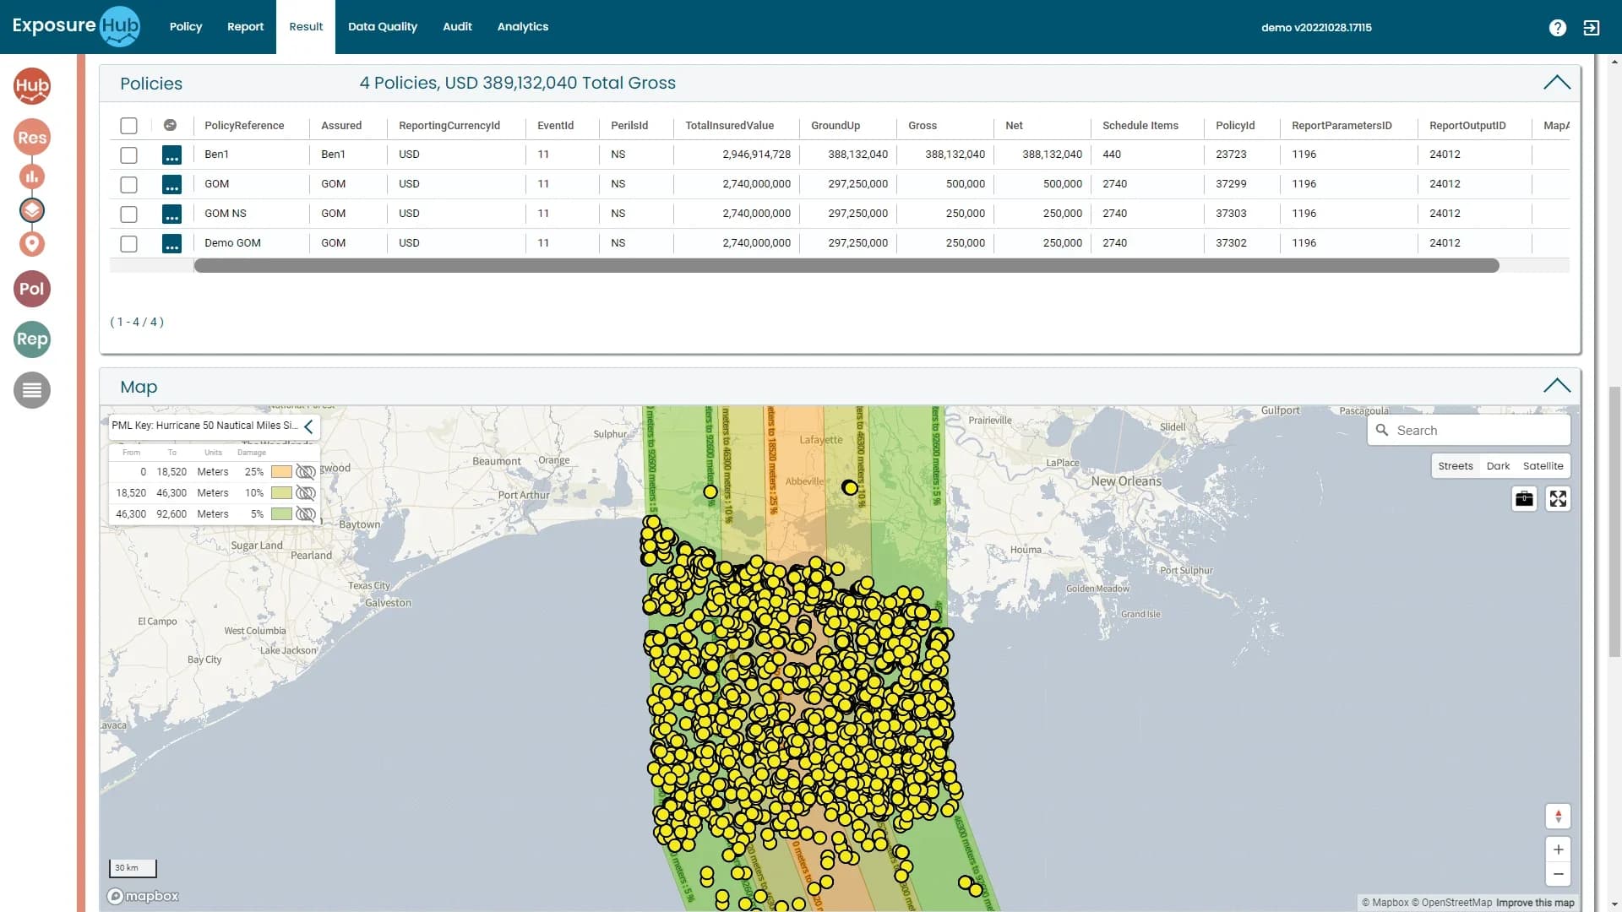Open the OpenStreetMap attribution link
Image resolution: width=1622 pixels, height=912 pixels.
click(x=1451, y=903)
